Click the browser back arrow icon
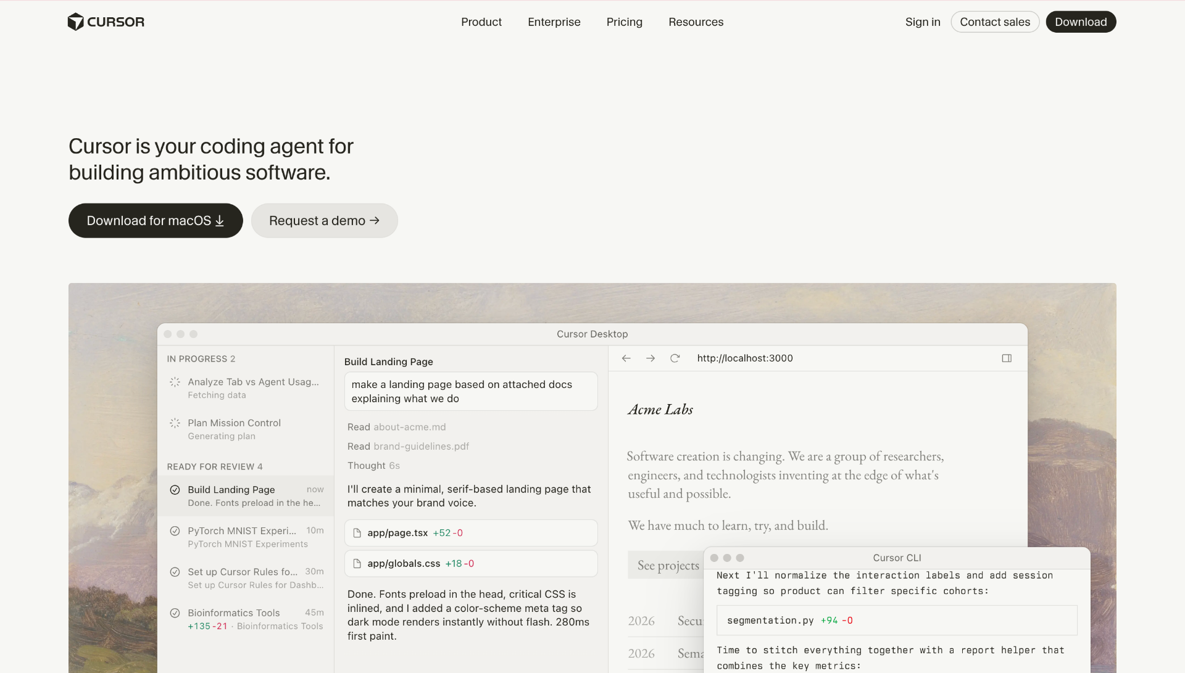Image resolution: width=1185 pixels, height=673 pixels. click(626, 358)
